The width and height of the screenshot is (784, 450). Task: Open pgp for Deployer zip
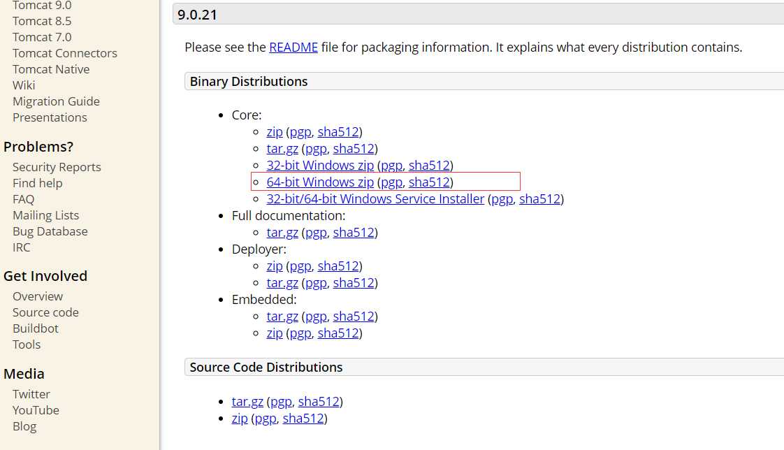click(300, 266)
